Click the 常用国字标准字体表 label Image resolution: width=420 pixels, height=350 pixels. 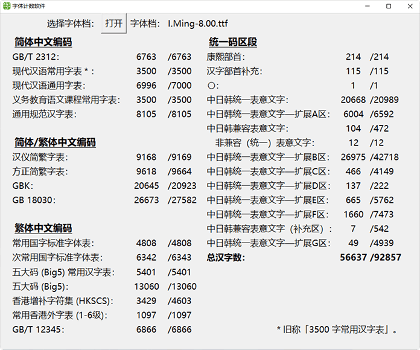53,243
